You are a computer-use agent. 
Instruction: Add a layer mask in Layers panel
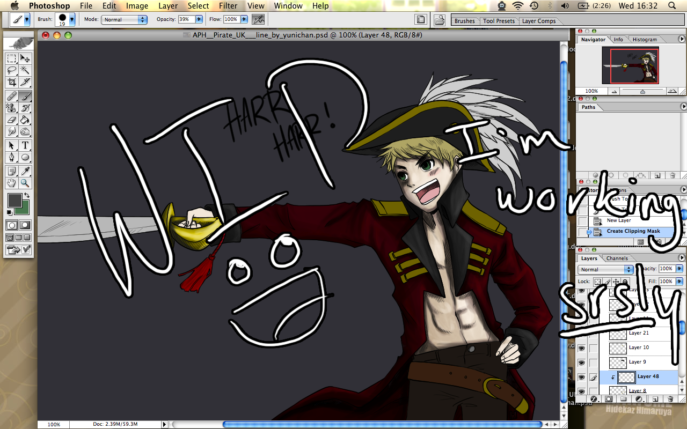(x=609, y=399)
